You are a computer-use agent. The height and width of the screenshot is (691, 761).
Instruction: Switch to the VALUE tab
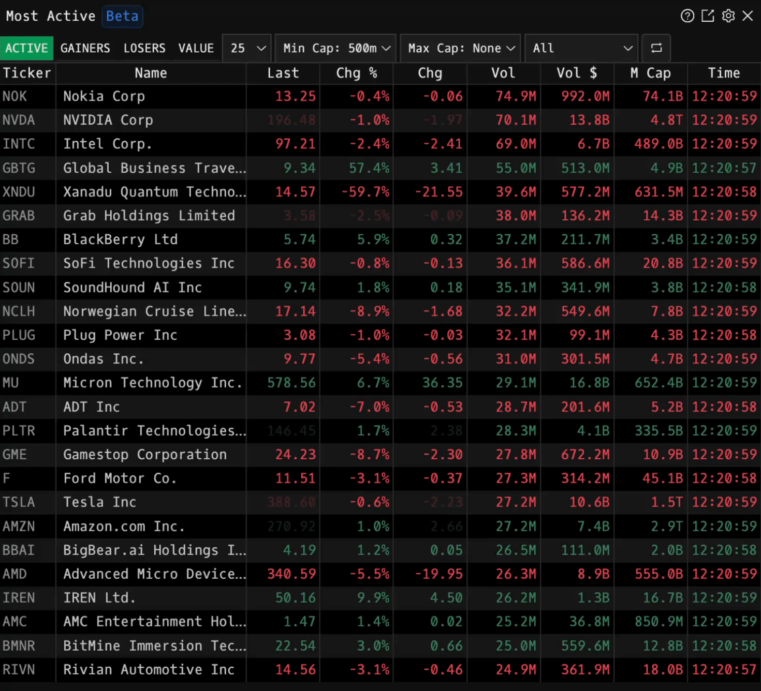pyautogui.click(x=196, y=48)
